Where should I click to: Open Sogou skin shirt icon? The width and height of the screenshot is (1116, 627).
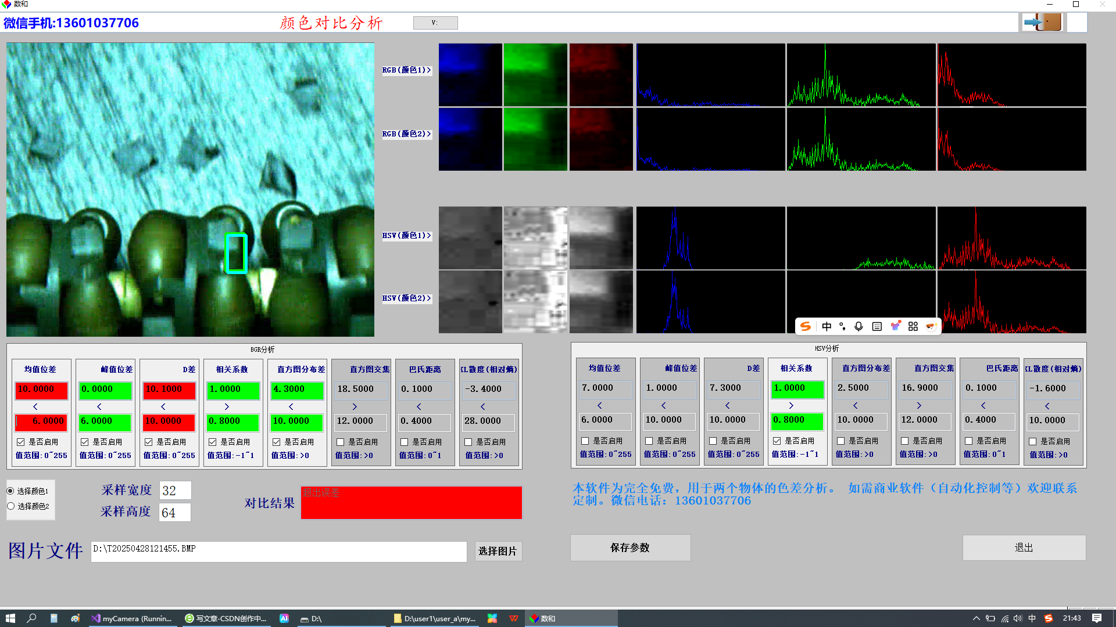[x=895, y=326]
